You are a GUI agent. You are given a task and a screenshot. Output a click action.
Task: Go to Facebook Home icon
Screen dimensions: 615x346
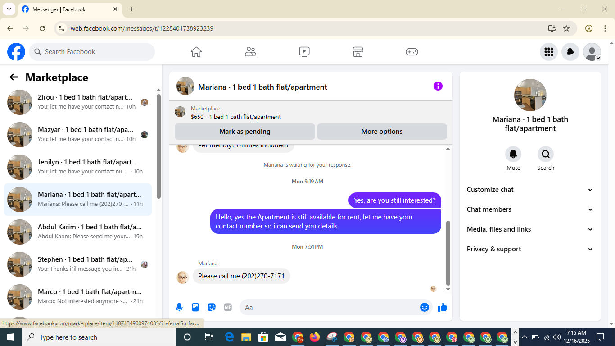click(x=196, y=52)
